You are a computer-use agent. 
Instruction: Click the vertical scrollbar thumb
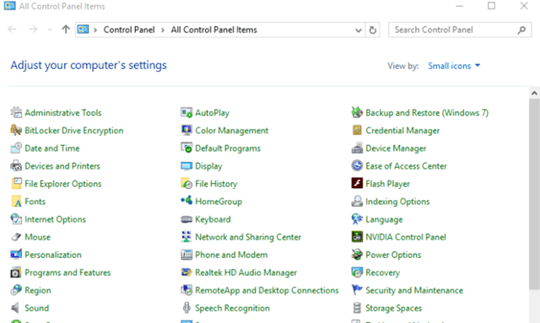tap(534, 194)
